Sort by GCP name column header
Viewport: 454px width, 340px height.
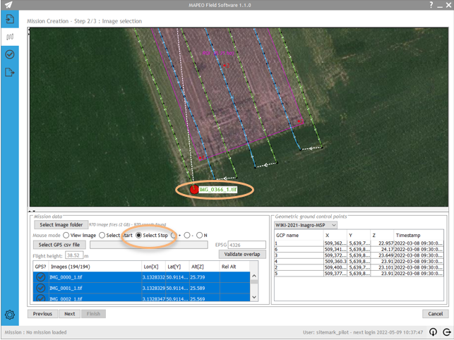[299, 236]
